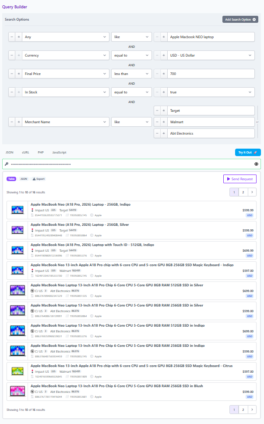Image resolution: width=264 pixels, height=424 pixels.
Task: Toggle API key visibility with eye icon
Action: [257, 164]
